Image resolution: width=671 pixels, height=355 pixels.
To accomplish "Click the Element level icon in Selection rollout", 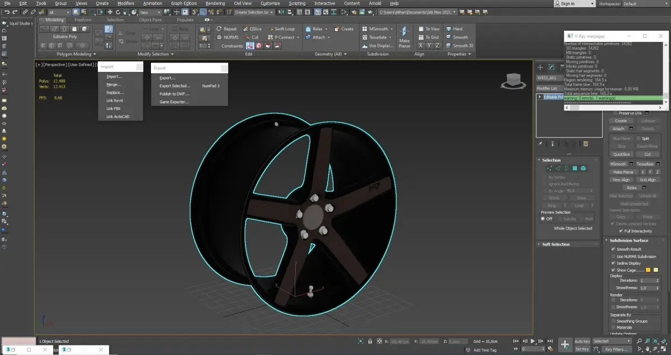I will [583, 168].
